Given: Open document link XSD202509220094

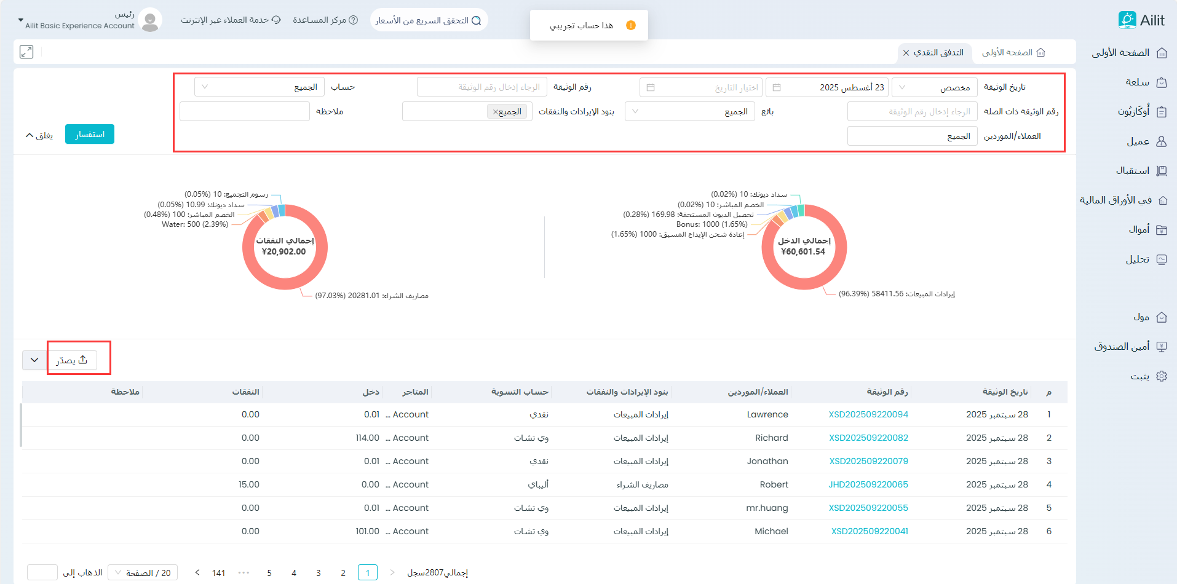Looking at the screenshot, I should [x=868, y=415].
